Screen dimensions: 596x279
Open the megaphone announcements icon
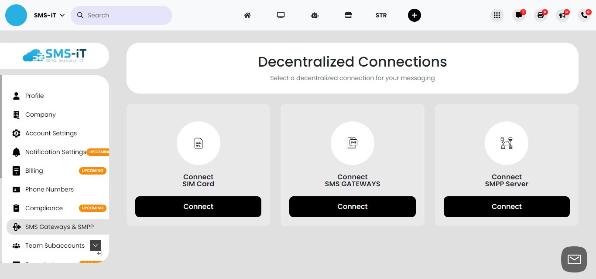(562, 15)
